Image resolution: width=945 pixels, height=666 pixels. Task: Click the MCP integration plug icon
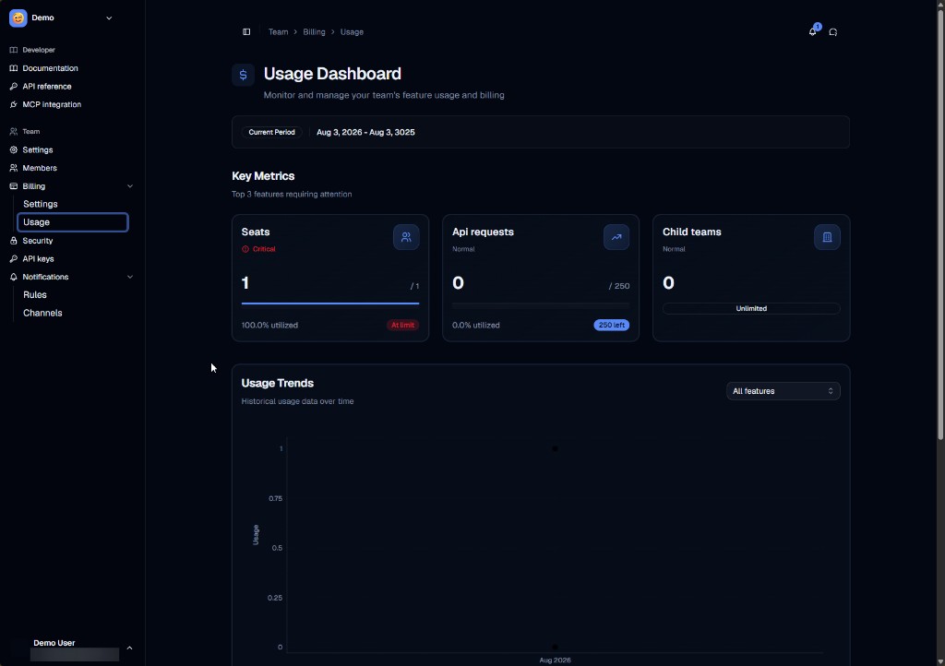[x=13, y=104]
